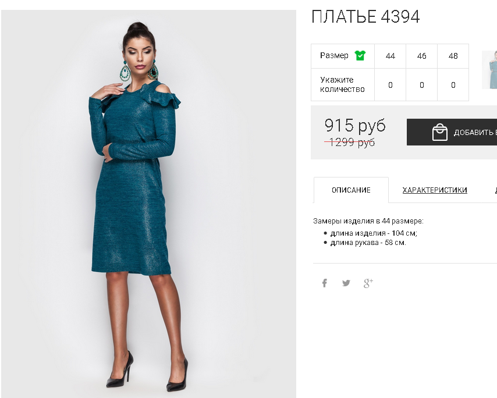The image size is (497, 398).
Task: Set quantity field for size 46
Action: coord(421,85)
